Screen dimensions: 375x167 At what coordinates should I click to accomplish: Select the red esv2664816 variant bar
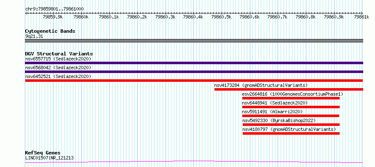click(x=291, y=98)
